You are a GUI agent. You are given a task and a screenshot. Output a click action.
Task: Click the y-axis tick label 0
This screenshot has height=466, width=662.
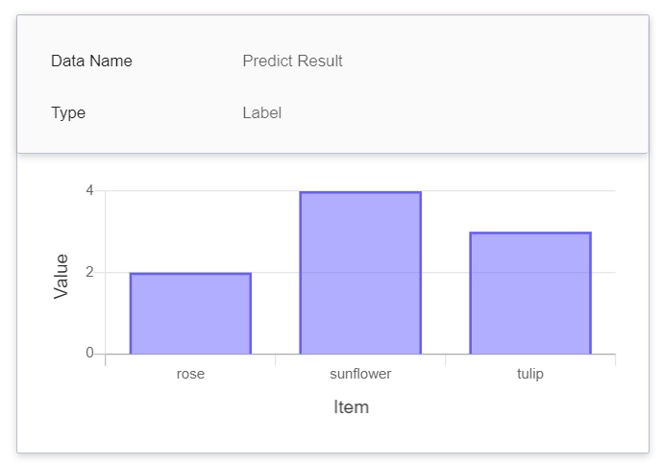point(89,353)
